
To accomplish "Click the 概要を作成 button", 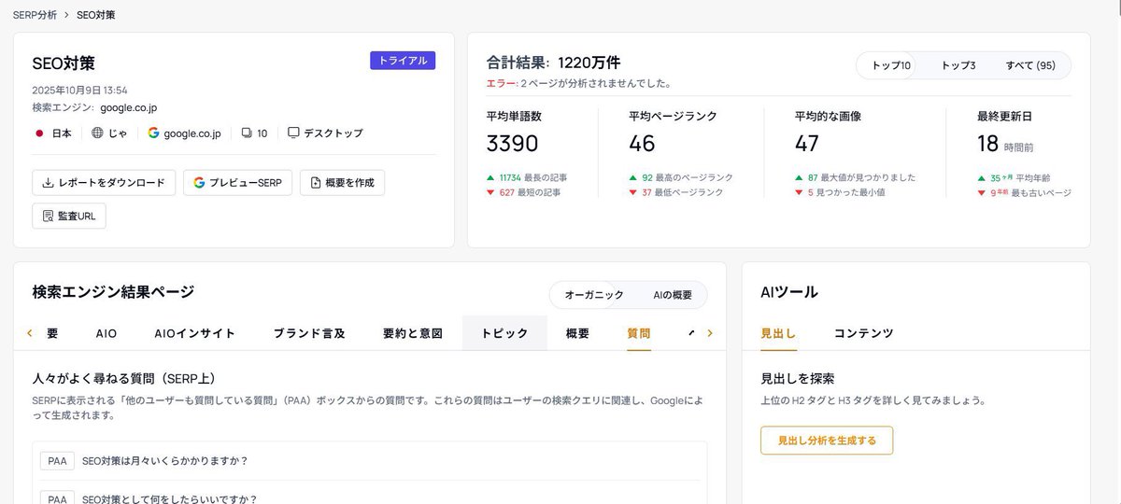I will pos(342,183).
